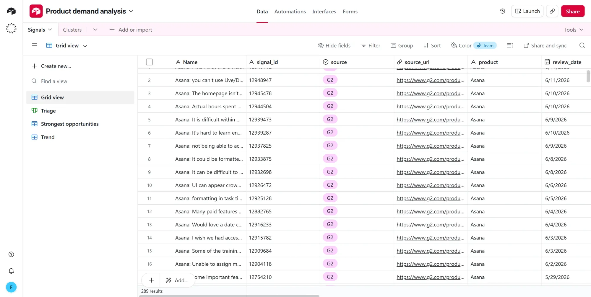Expand the Grid view name dropdown

(x=85, y=46)
